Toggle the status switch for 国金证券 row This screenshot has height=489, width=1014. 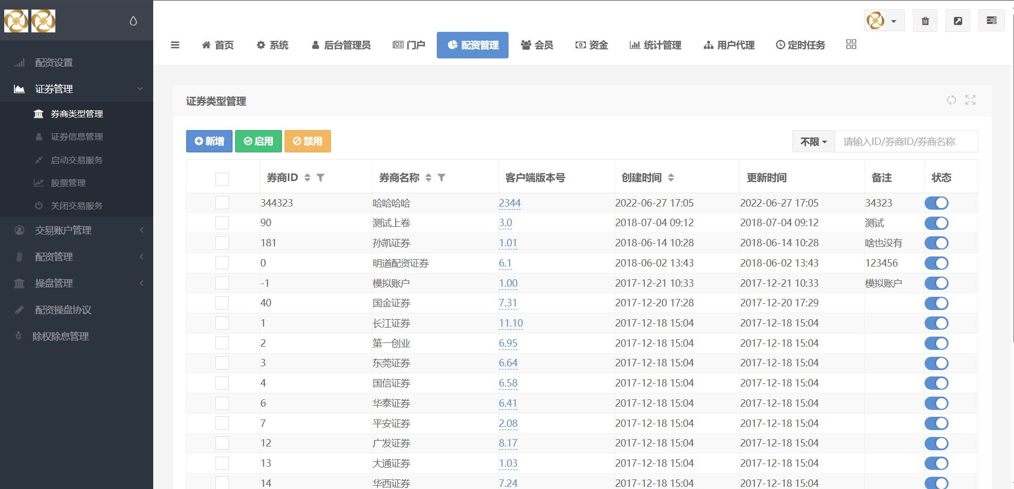936,303
